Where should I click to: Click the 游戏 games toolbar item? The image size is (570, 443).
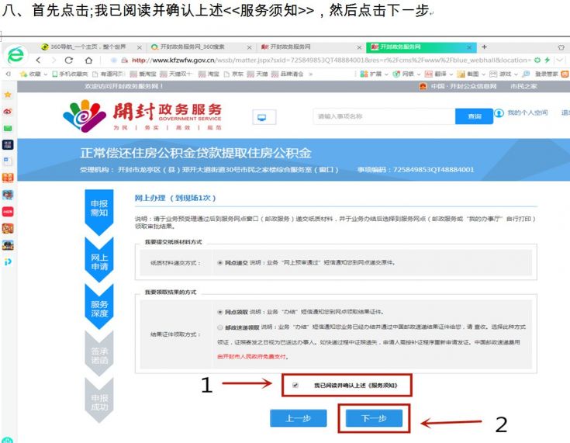pos(500,74)
